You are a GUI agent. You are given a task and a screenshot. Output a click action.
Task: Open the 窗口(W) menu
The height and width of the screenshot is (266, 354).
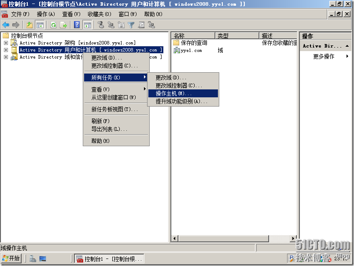click(x=128, y=14)
